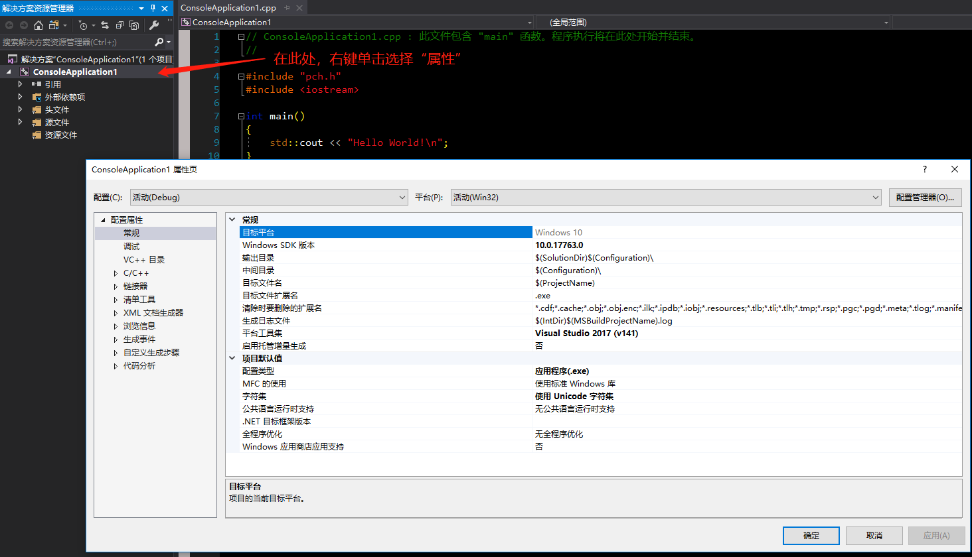Toggle auto-hide pin of Solution Explorer panel
Image resolution: width=972 pixels, height=557 pixels.
(153, 8)
